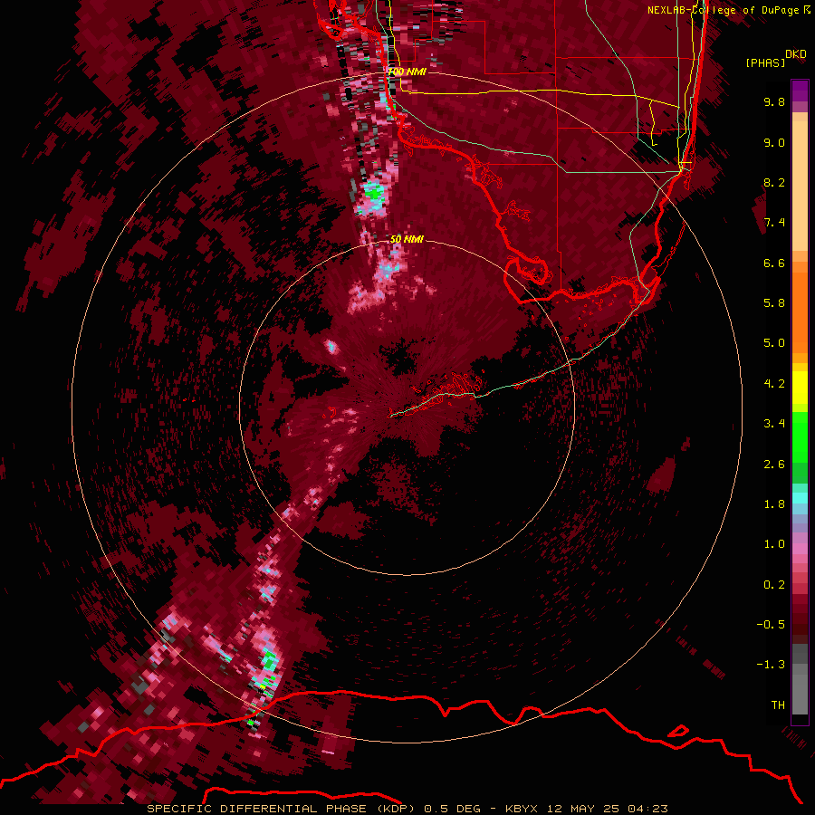Screen dimensions: 815x815
Task: Select the 1.0 scale value
Action: click(x=774, y=544)
